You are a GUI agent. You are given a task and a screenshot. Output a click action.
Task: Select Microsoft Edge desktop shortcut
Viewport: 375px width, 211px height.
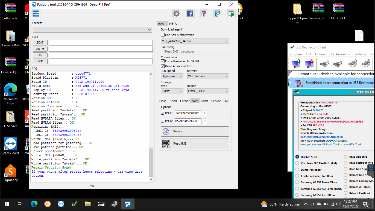pyautogui.click(x=11, y=94)
